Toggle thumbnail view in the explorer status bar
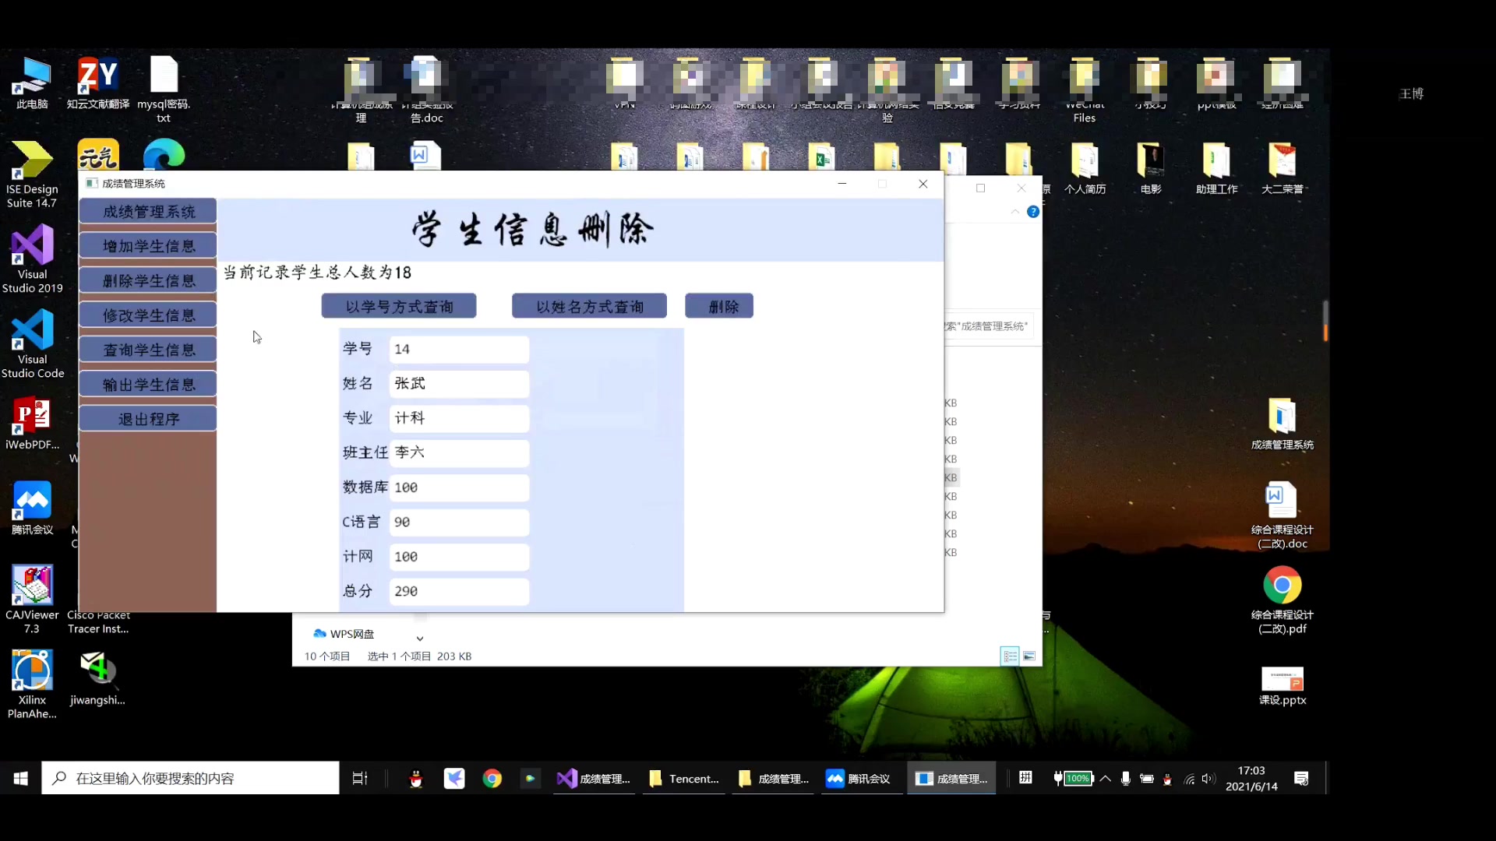This screenshot has height=841, width=1496. [1029, 656]
